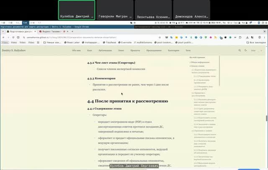
Task: Select Леонтьева Ксения participant tile
Action: pyautogui.click(x=153, y=10)
